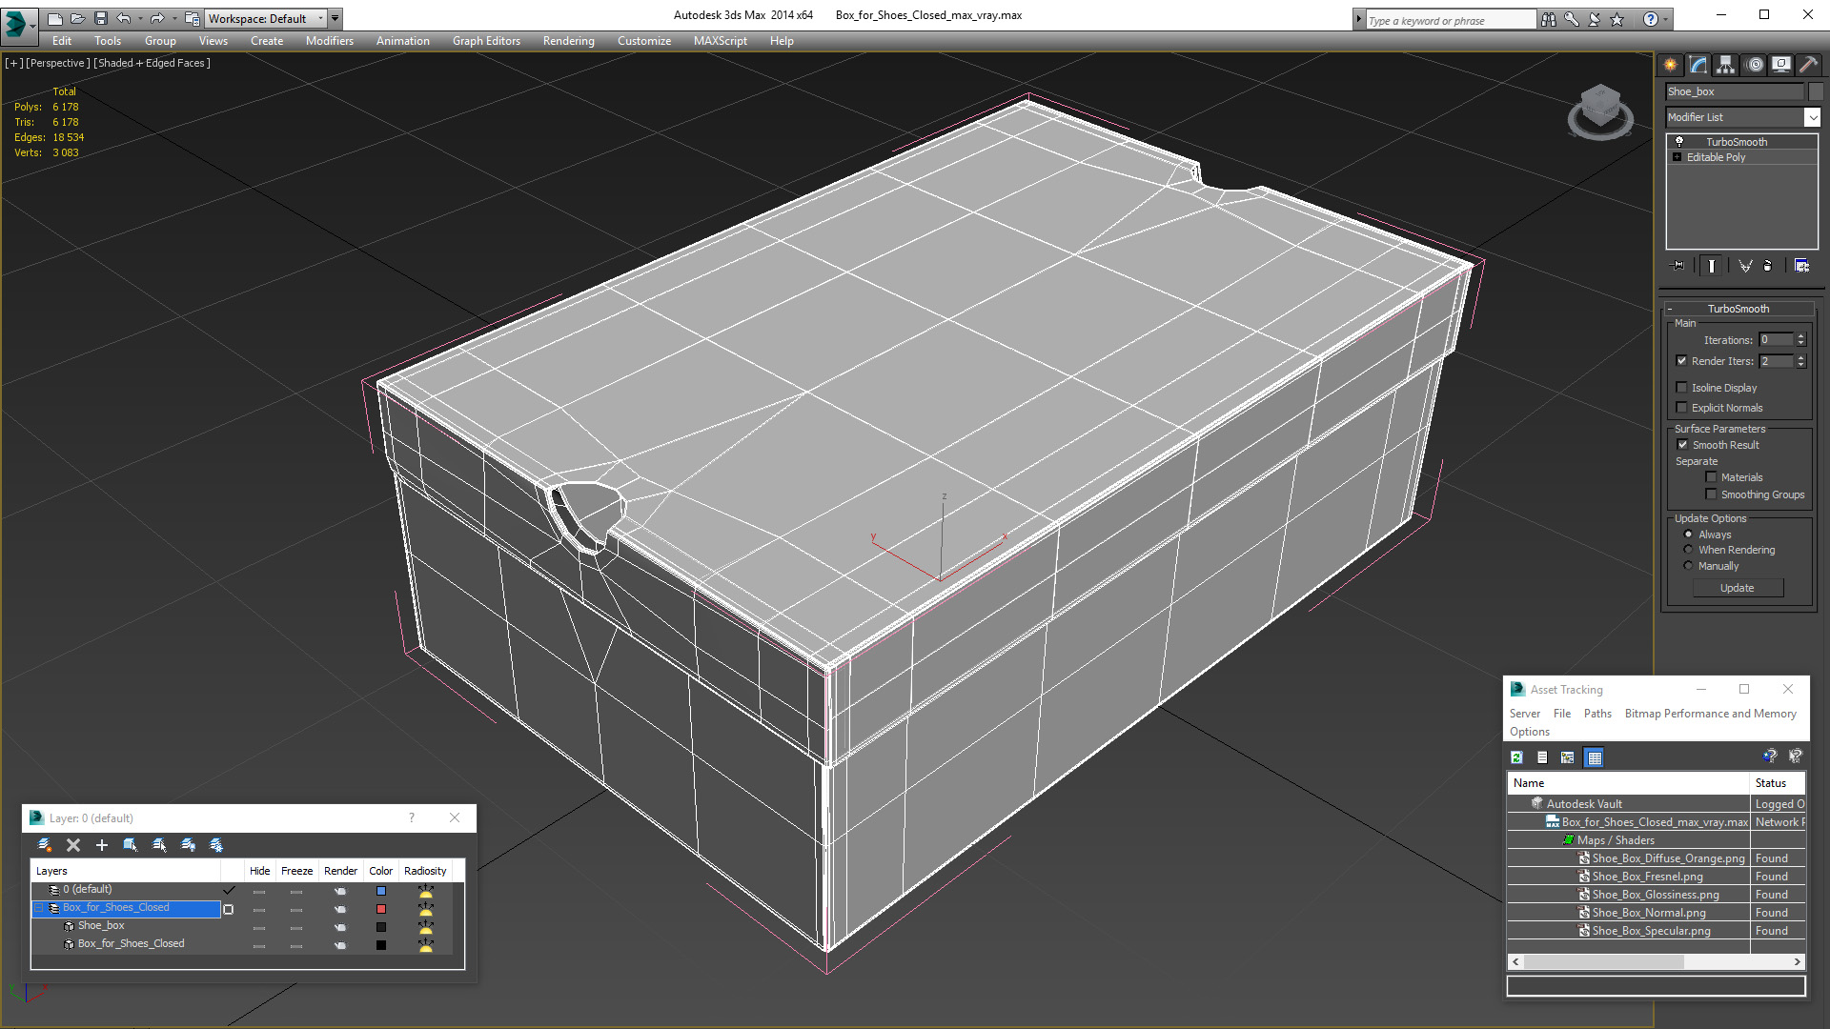1830x1029 pixels.
Task: Click Freeze/Unfreeze All Layers icon
Action: (x=216, y=845)
